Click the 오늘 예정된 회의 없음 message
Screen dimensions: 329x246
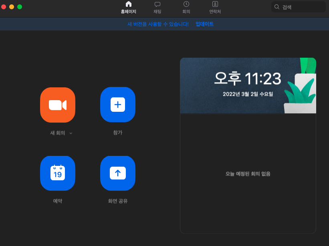click(248, 173)
